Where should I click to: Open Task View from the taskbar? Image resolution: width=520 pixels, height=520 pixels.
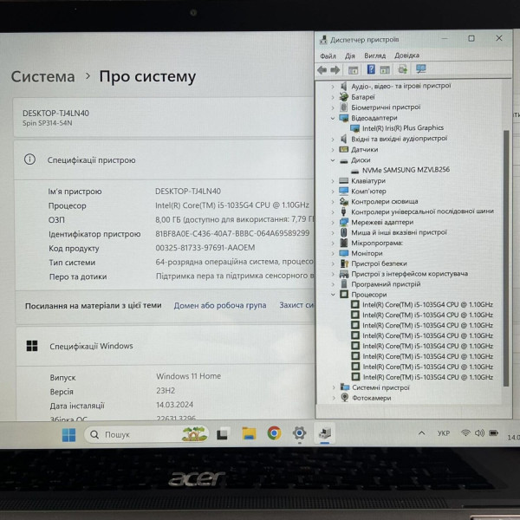pos(223,434)
